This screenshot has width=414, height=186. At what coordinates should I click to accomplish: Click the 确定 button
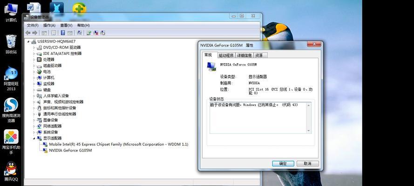[283, 164]
